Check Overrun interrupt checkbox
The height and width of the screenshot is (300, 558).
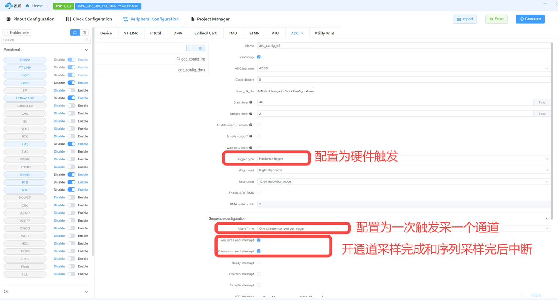[259, 274]
